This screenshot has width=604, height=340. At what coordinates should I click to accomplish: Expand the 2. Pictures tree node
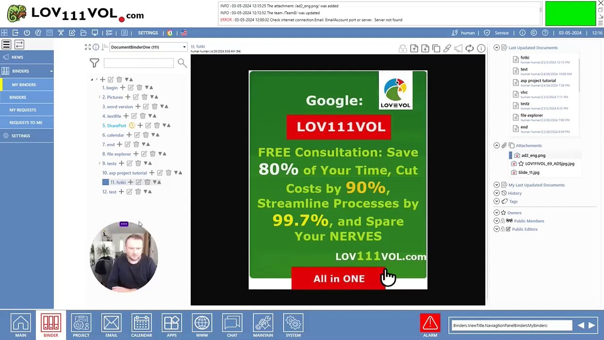(100, 97)
